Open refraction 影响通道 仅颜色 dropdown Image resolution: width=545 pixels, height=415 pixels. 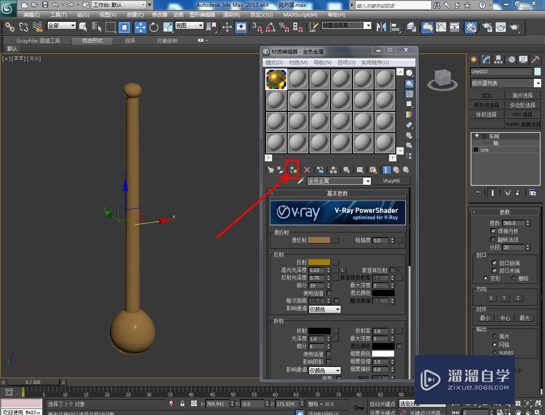[x=325, y=371]
